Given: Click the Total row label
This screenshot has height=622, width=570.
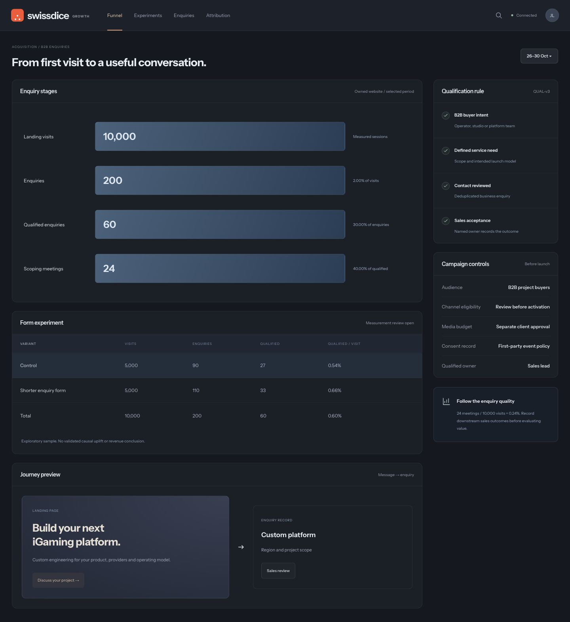Looking at the screenshot, I should [x=25, y=416].
